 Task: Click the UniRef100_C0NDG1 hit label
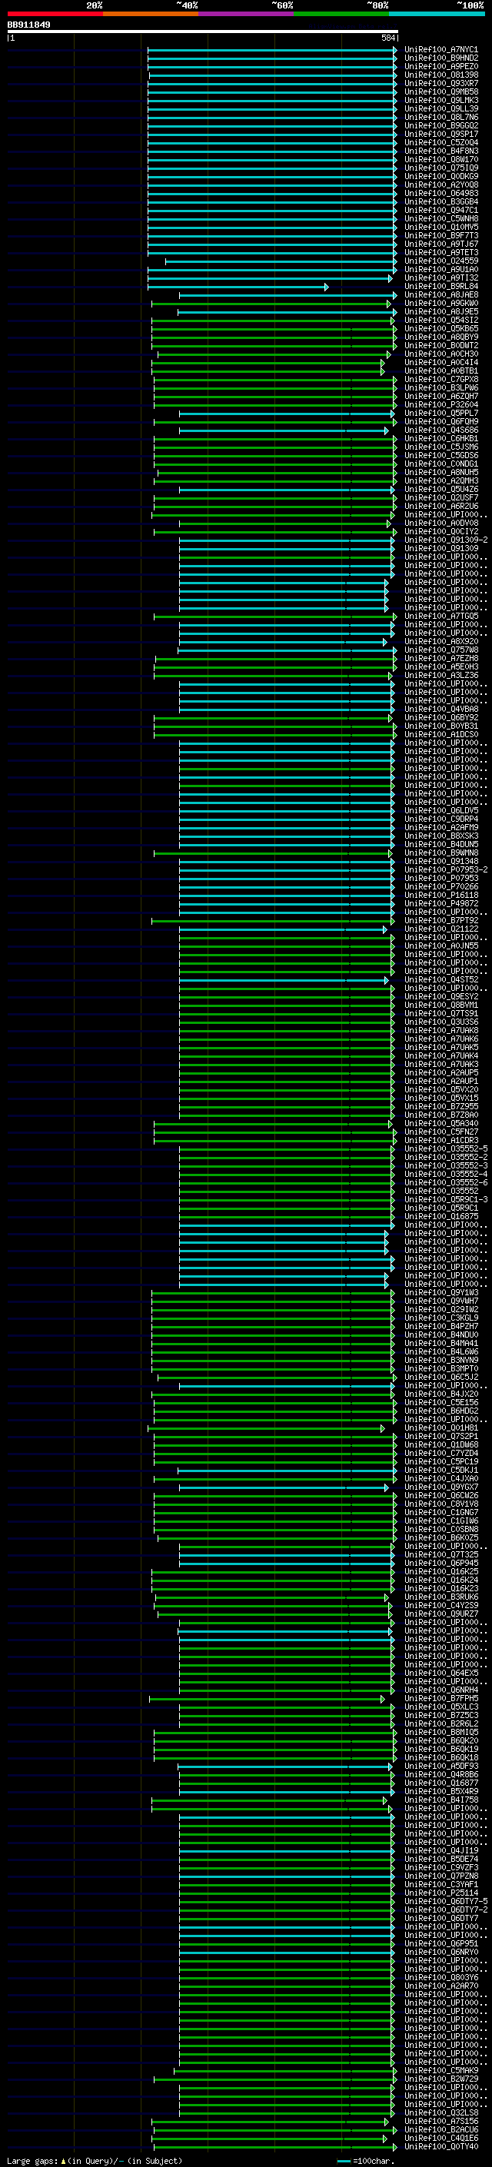click(x=440, y=464)
